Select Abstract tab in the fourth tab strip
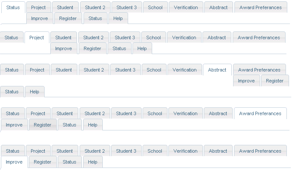This screenshot has width=293, height=178. 218,113
